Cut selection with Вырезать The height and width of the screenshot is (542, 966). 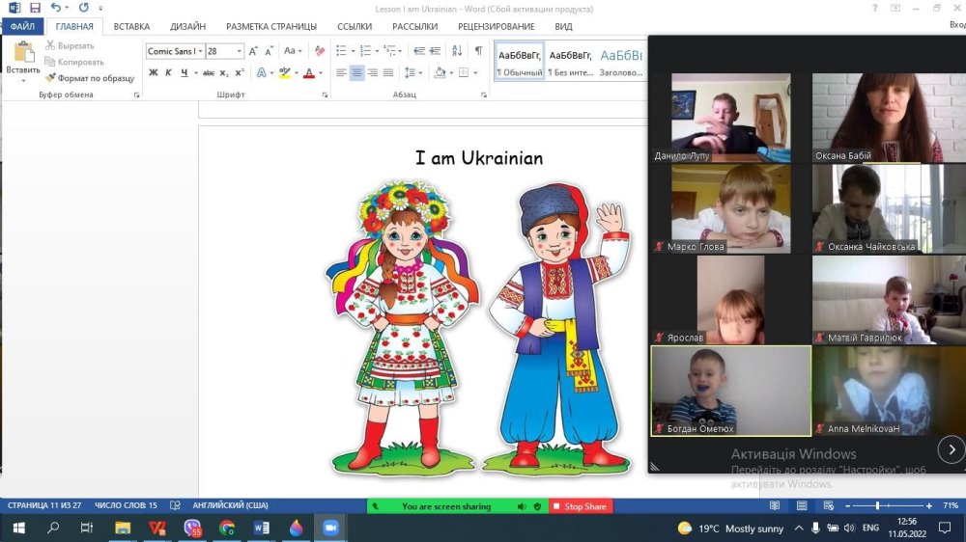[x=70, y=45]
